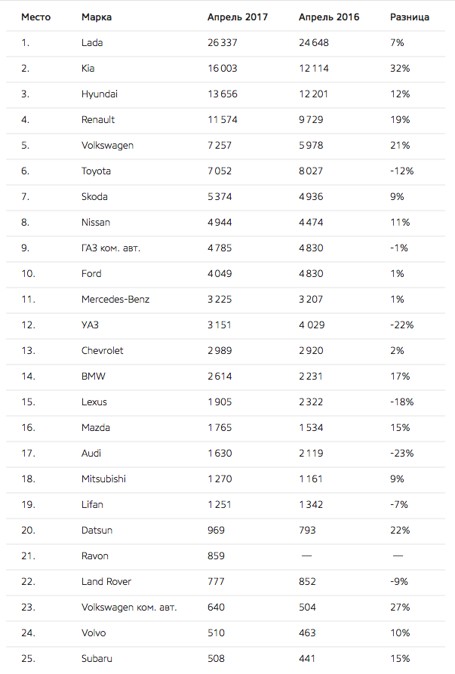Click the Апрель 2017 column header

pos(237,17)
